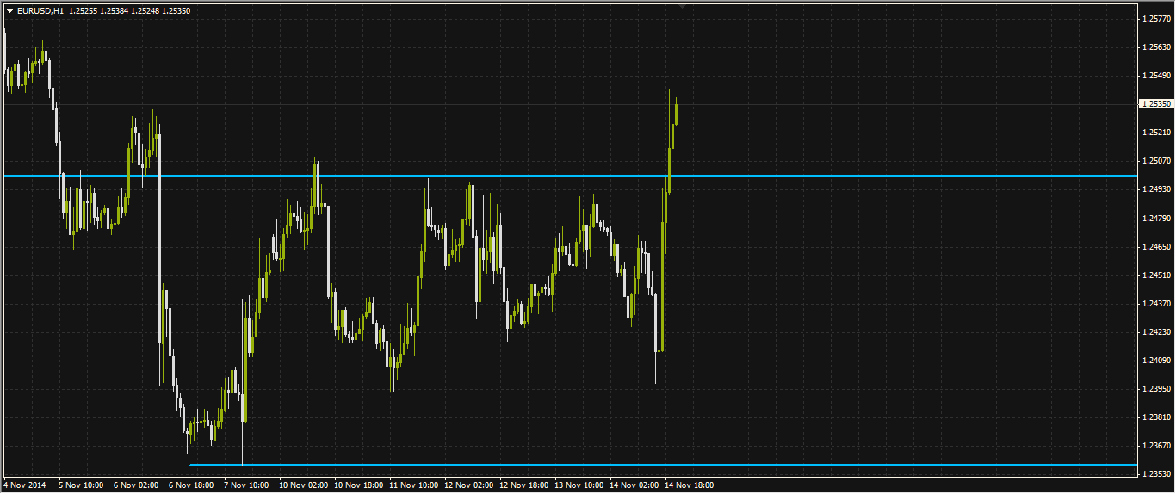Click the 4 Nov 2014 time label
The height and width of the screenshot is (494, 1176).
24,485
